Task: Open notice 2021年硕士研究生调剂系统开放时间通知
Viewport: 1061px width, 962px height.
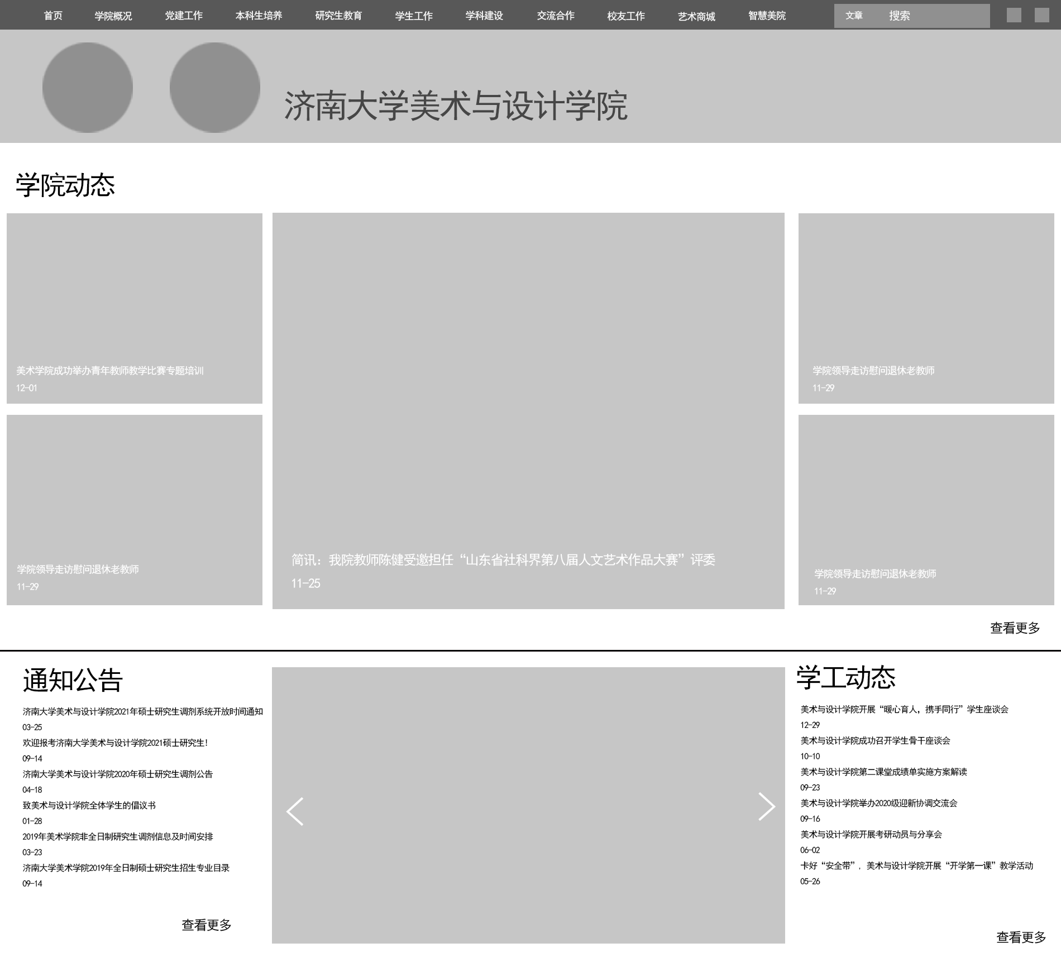Action: click(x=142, y=711)
